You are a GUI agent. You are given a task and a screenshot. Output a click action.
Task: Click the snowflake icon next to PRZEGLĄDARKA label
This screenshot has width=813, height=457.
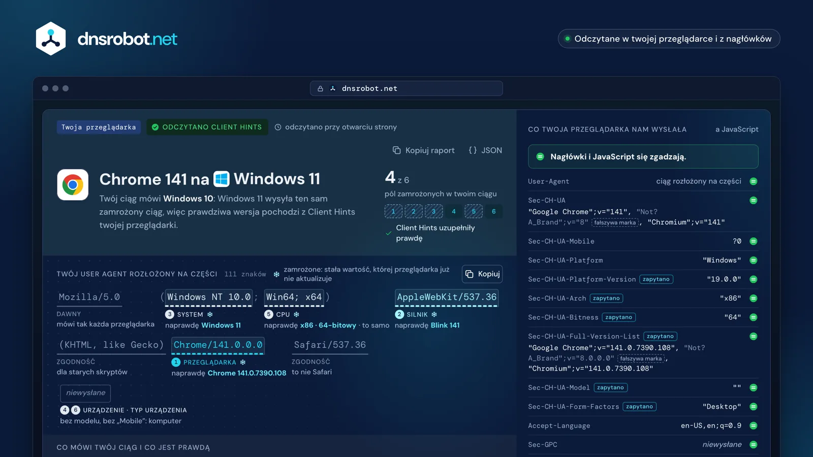[243, 363]
